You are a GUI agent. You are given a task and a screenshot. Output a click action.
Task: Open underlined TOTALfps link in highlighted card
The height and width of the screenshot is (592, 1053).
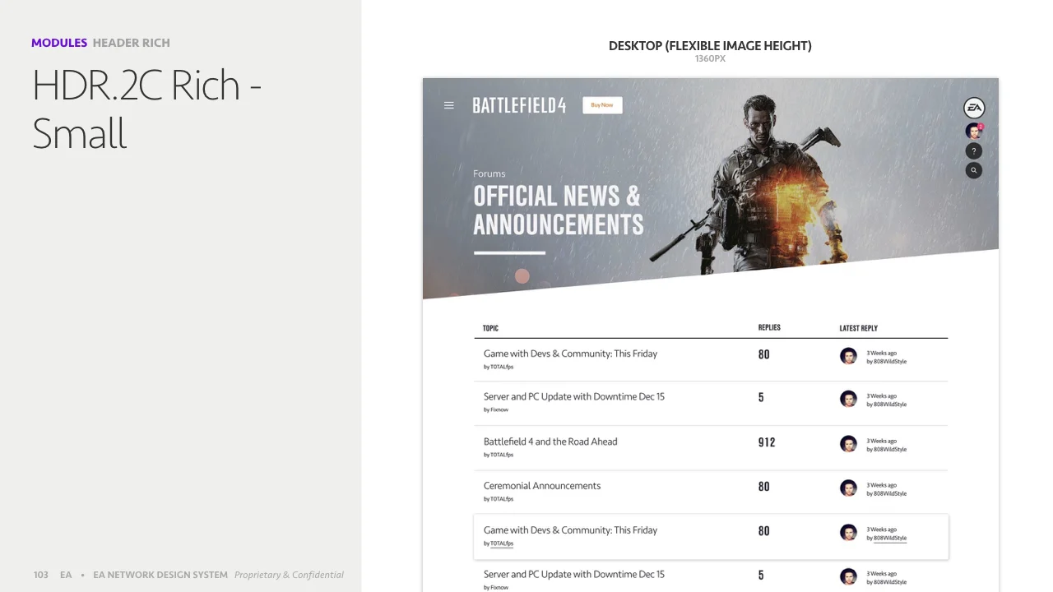coord(502,543)
